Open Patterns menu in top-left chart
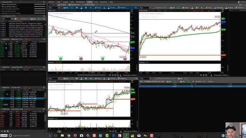The width and height of the screenshot is (246, 138). click(122, 8)
